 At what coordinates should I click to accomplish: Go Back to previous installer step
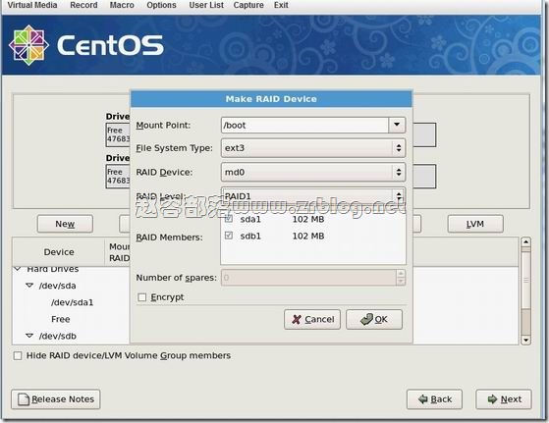click(x=434, y=399)
